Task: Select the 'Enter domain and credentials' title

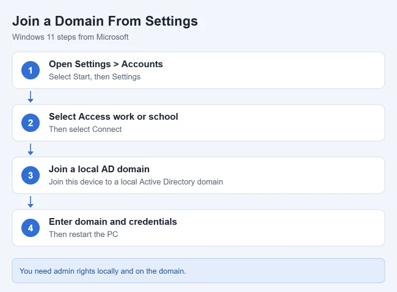Action: point(113,222)
